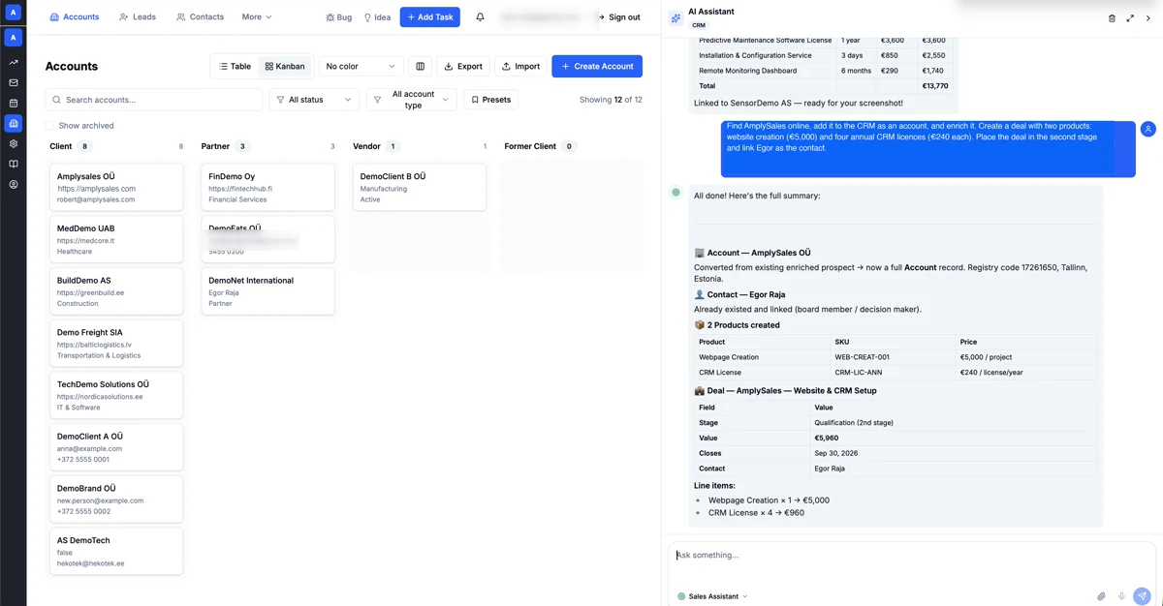This screenshot has width=1163, height=606.
Task: Open the DemoClient A OÜ card
Action: pyautogui.click(x=116, y=447)
